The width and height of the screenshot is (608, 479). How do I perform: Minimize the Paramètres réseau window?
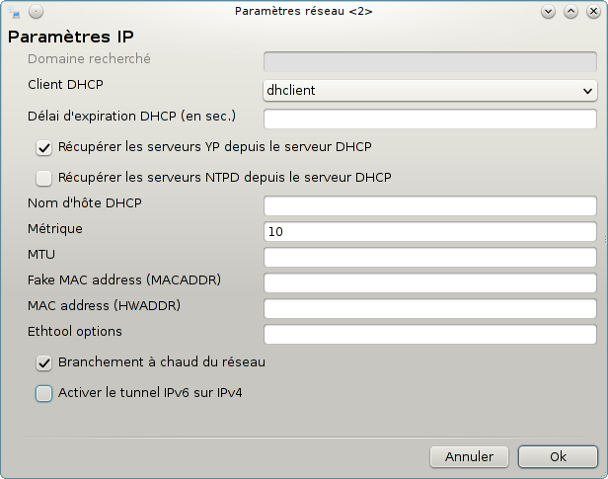pyautogui.click(x=549, y=12)
